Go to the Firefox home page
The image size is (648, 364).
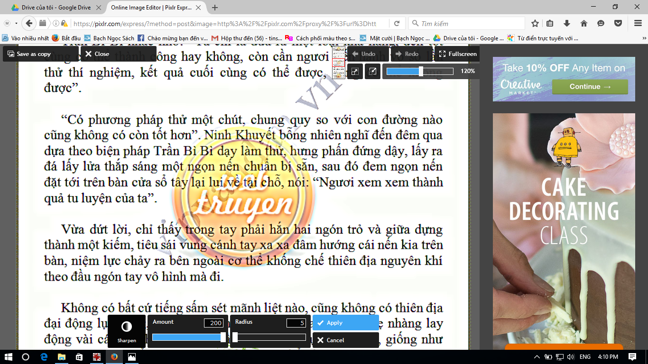click(x=584, y=24)
